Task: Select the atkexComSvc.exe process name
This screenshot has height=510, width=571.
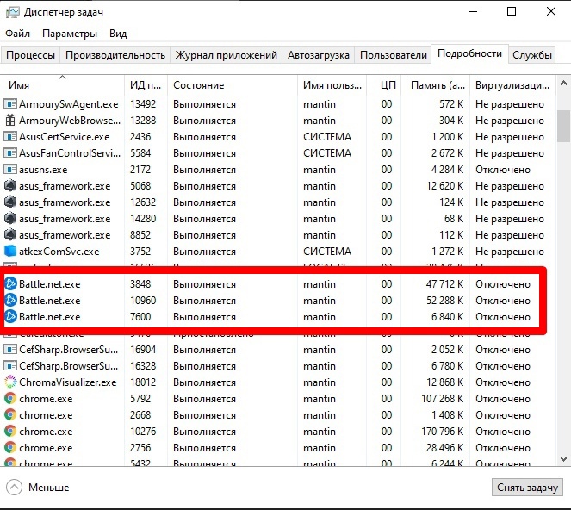Action: tap(59, 252)
